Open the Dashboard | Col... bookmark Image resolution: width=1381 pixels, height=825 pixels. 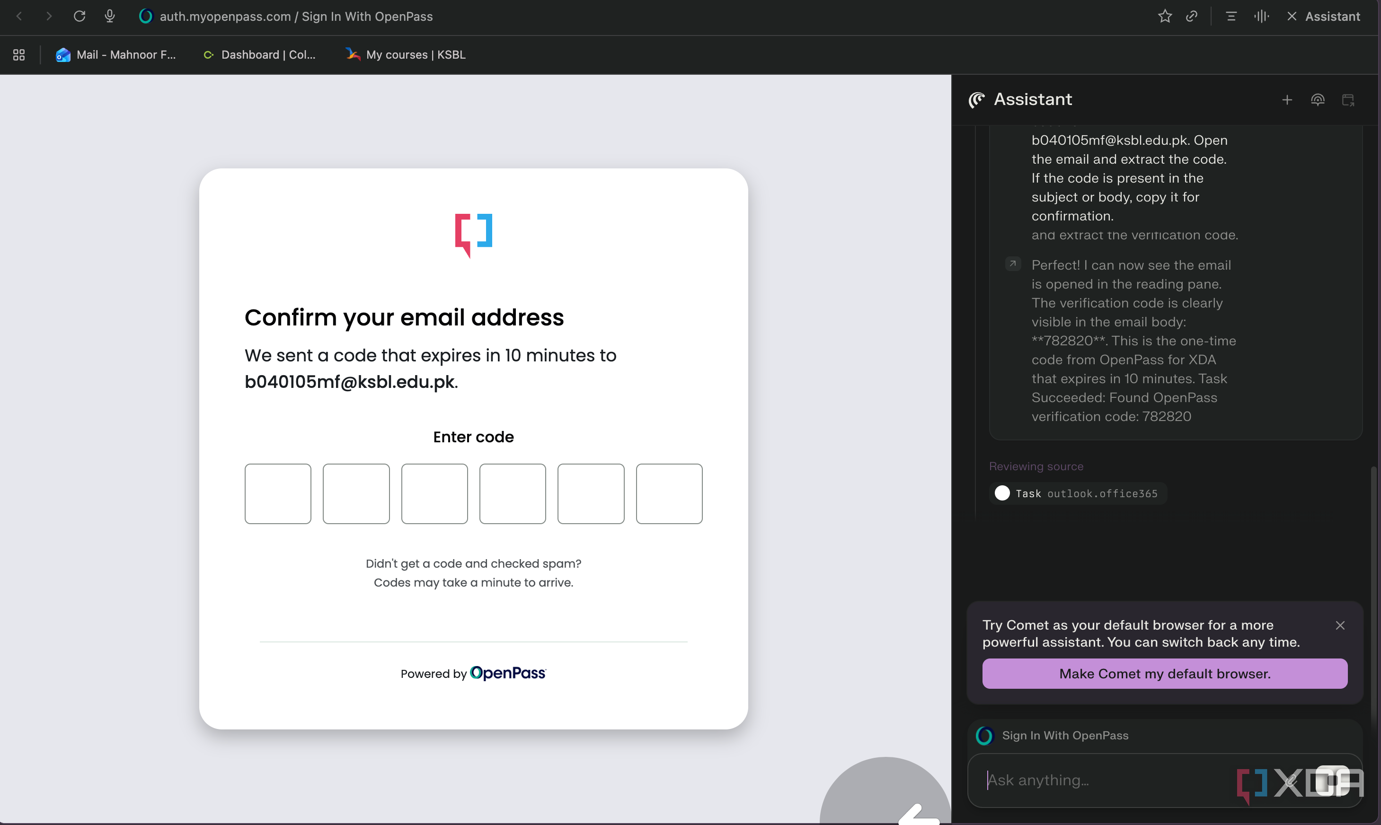coord(259,54)
